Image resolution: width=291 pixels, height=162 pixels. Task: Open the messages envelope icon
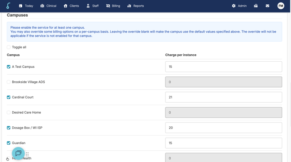click(x=268, y=6)
